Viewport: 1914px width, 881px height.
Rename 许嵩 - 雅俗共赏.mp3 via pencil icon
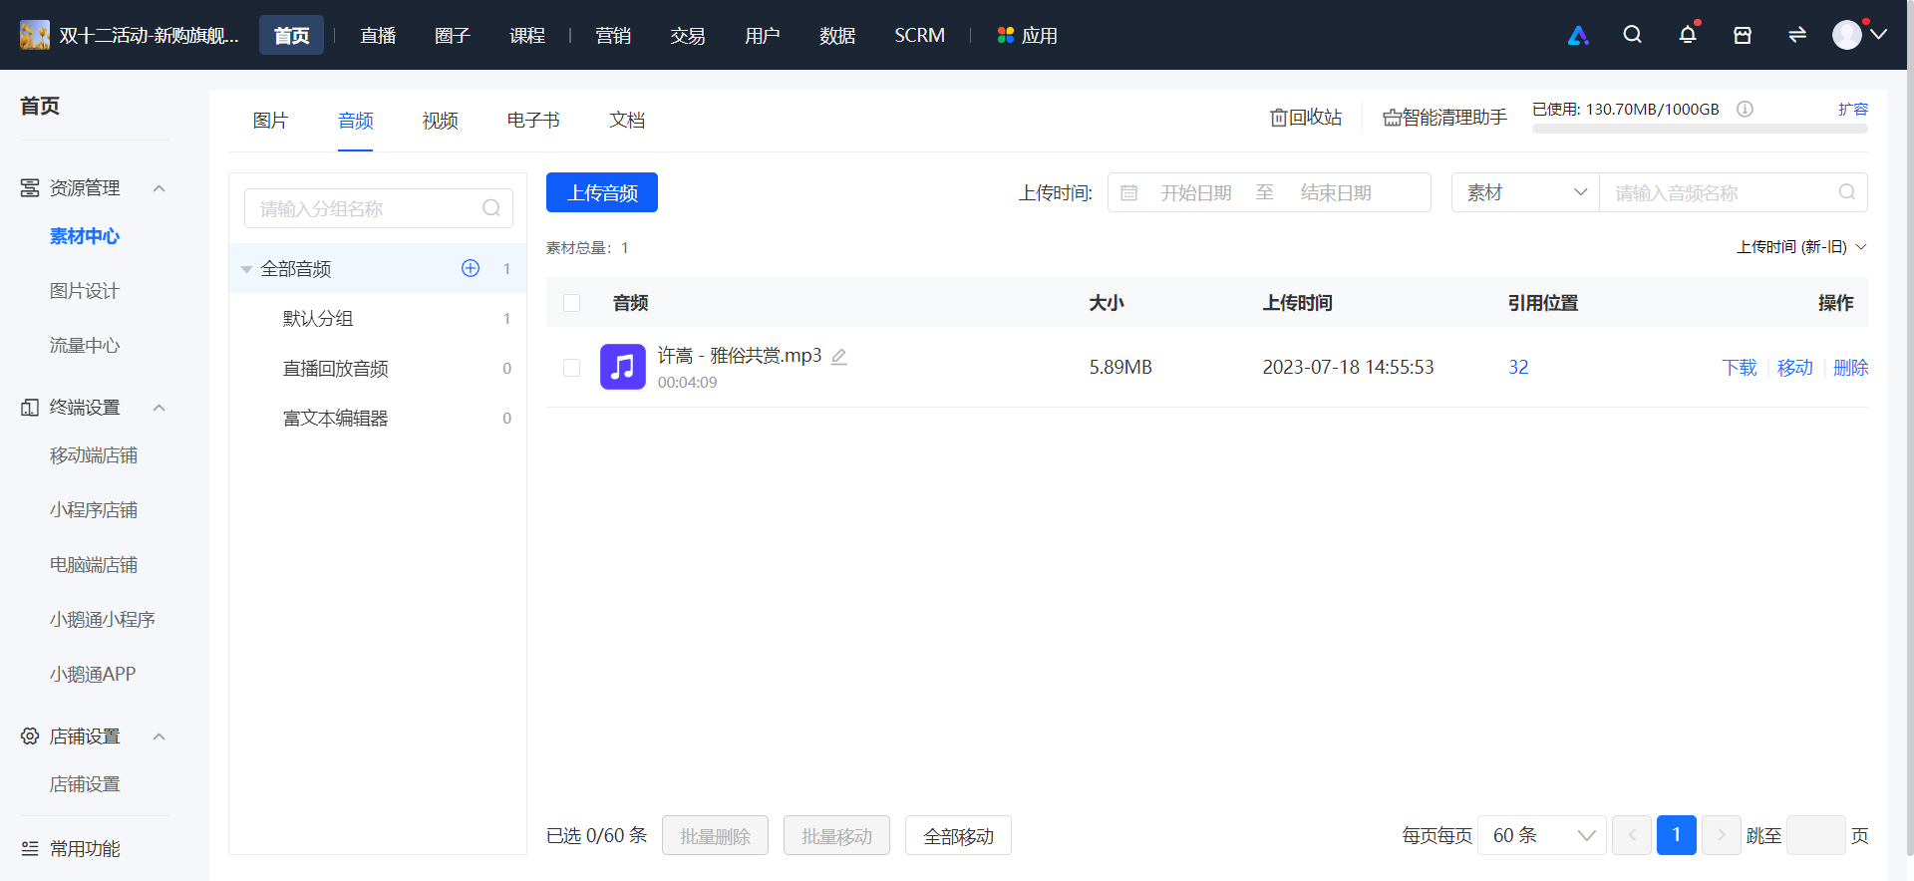coord(839,356)
